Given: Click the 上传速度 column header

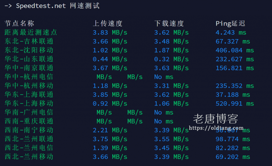Looking at the screenshot, I should (x=108, y=24).
